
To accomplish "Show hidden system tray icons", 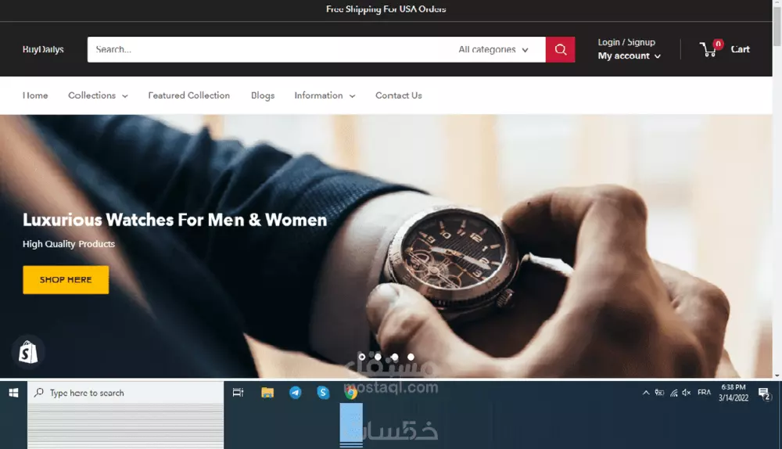I will pyautogui.click(x=646, y=393).
